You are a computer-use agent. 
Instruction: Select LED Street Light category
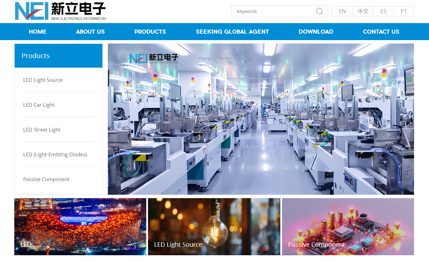pyautogui.click(x=42, y=129)
